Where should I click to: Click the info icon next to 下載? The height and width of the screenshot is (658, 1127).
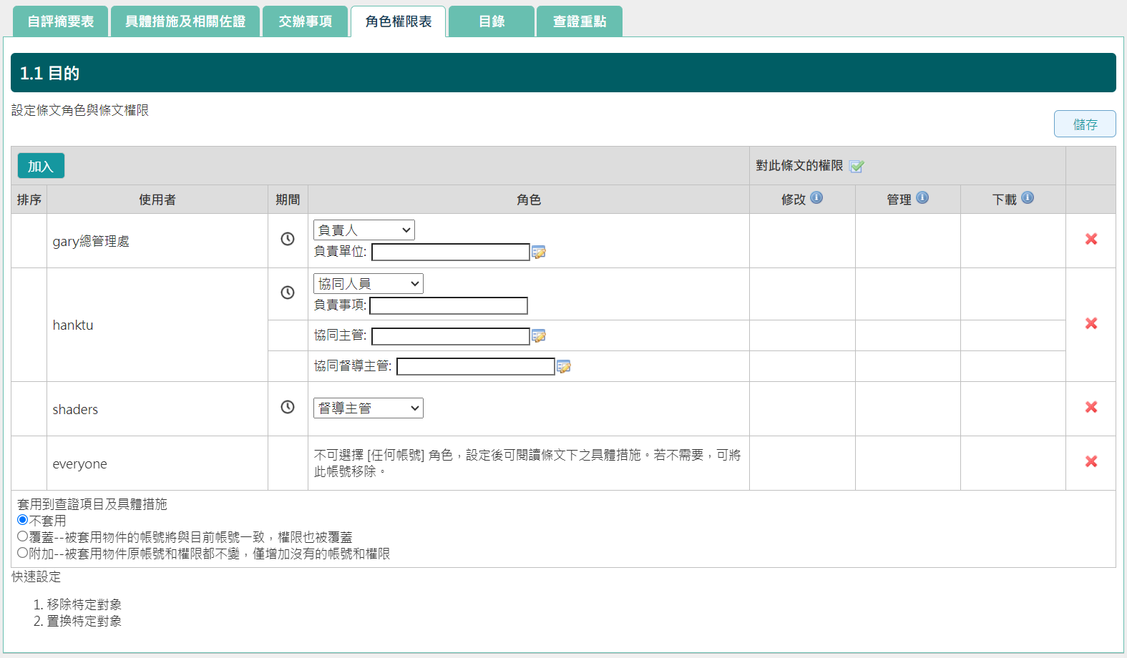click(1028, 198)
